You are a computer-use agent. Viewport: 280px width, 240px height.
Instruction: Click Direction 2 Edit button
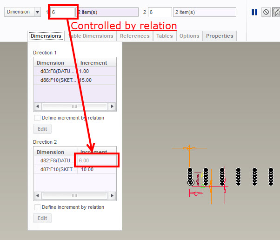[x=42, y=218]
